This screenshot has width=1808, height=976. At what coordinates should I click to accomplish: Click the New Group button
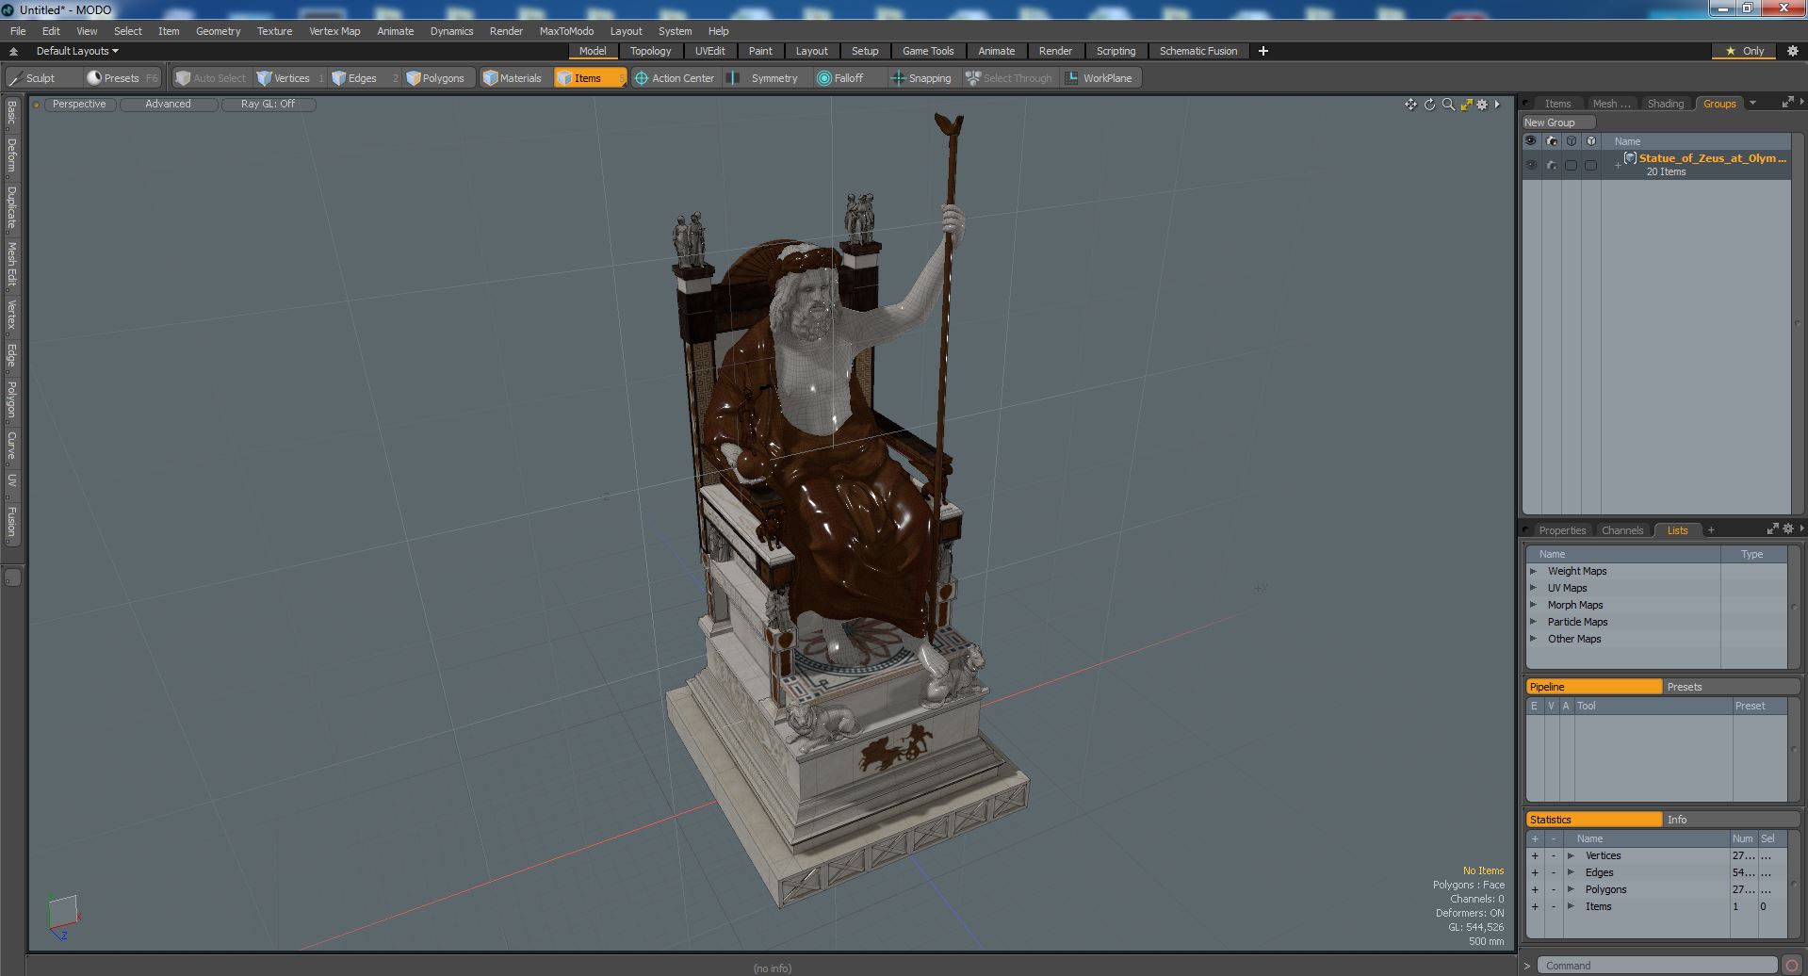(1557, 122)
